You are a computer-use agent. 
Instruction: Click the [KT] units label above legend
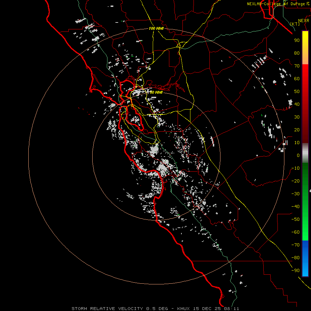coord(295,24)
